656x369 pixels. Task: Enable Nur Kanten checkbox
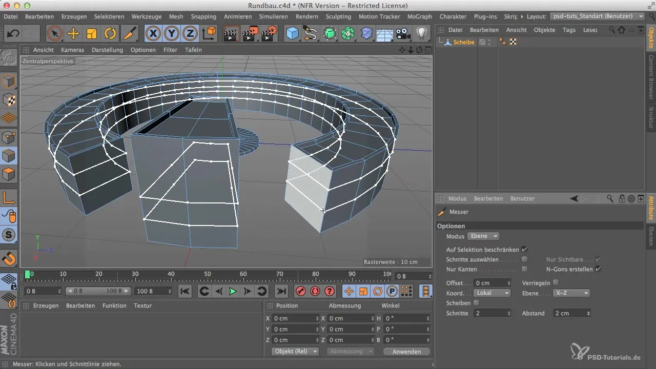524,269
